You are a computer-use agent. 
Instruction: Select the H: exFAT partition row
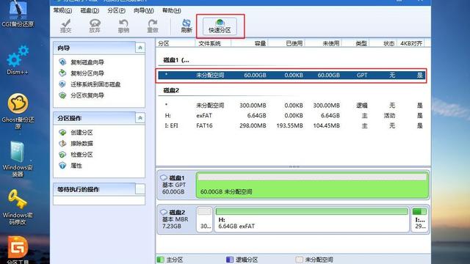point(292,116)
